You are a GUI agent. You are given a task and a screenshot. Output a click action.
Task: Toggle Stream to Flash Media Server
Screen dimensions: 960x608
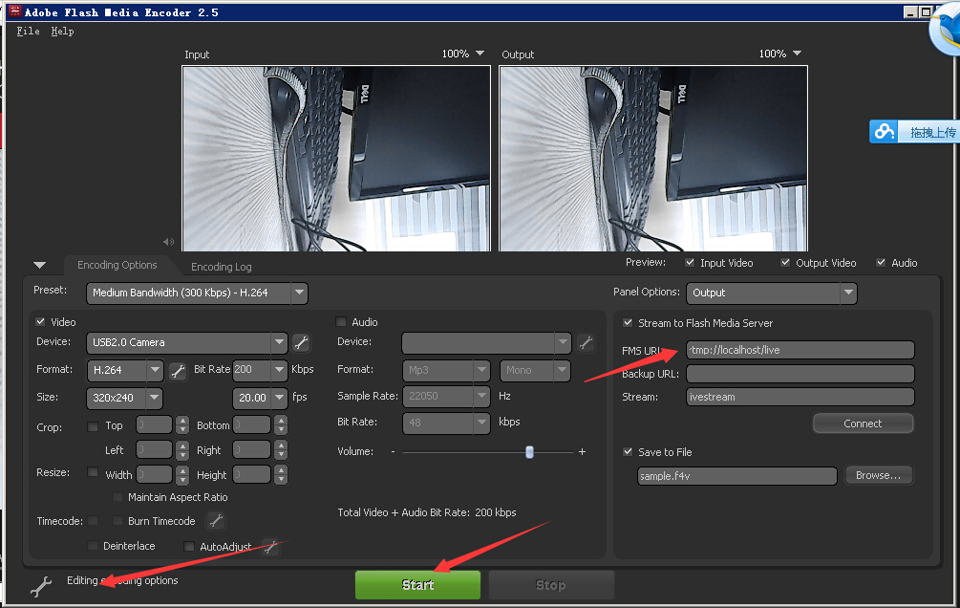click(x=628, y=322)
